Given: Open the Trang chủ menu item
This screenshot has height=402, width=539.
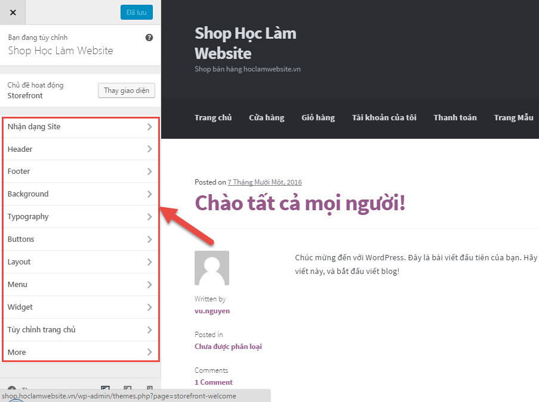Looking at the screenshot, I should point(213,117).
